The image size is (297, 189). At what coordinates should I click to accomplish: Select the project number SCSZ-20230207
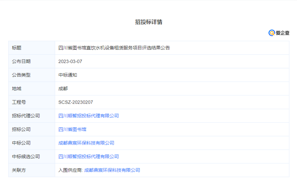pos(76,102)
